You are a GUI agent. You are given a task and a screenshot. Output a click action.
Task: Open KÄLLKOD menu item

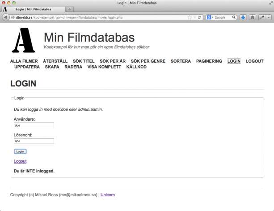coord(136,67)
